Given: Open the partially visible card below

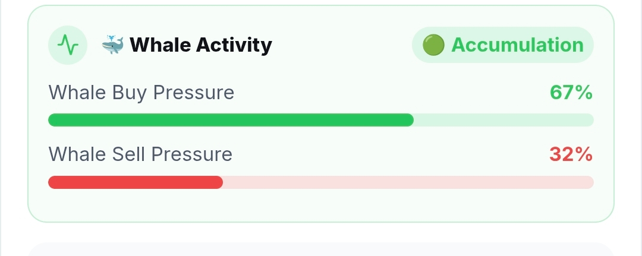Looking at the screenshot, I should (321, 249).
